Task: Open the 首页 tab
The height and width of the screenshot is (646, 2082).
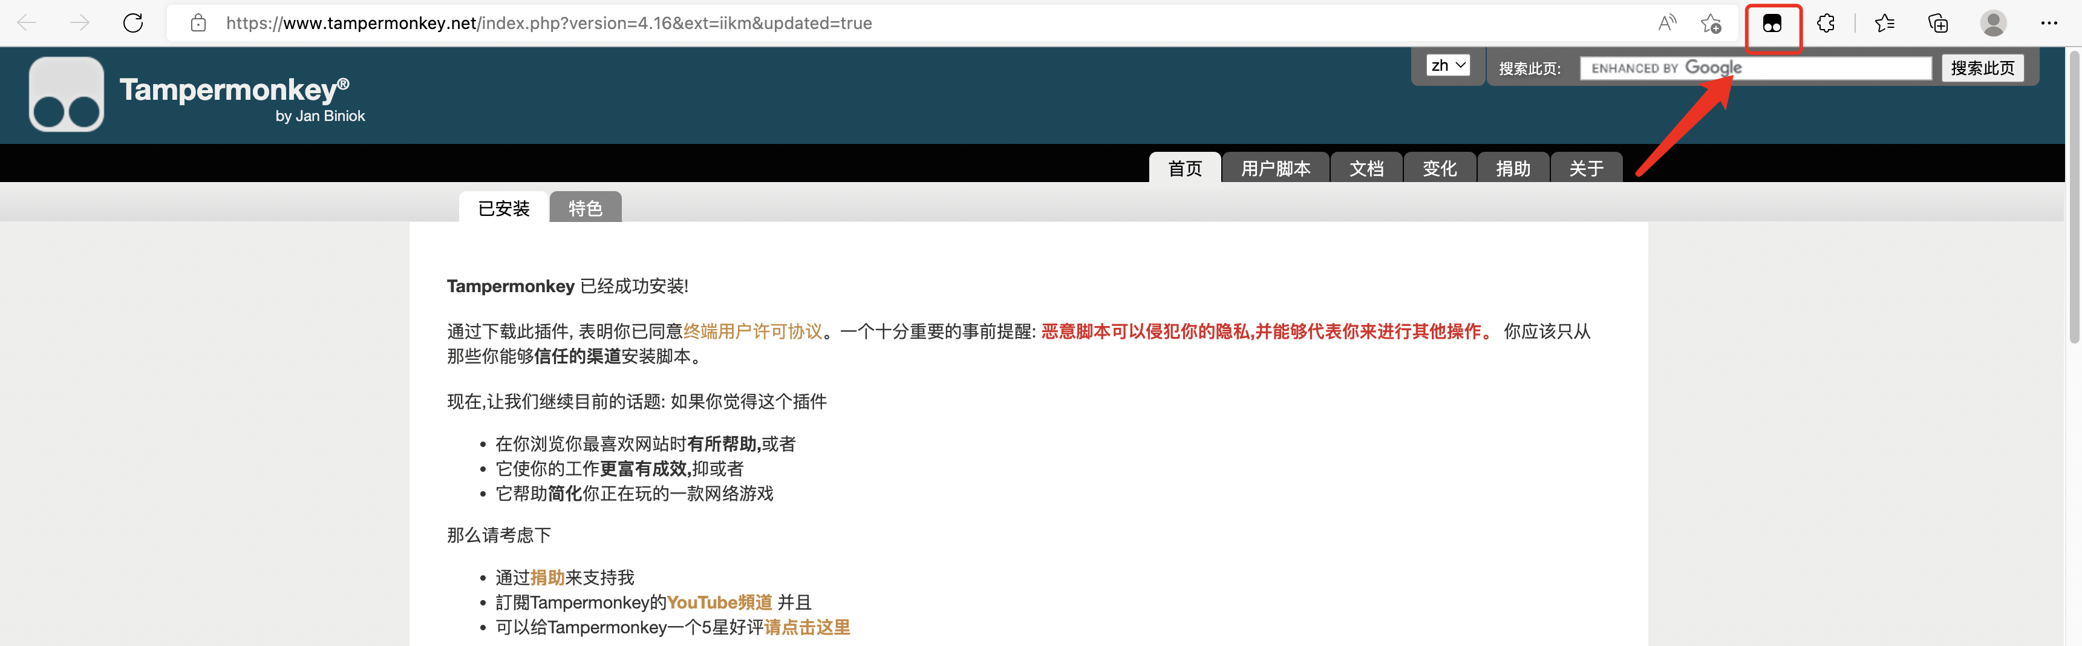Action: 1185,168
